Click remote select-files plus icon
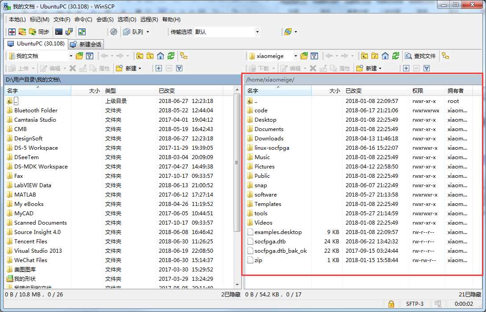 tap(406, 68)
